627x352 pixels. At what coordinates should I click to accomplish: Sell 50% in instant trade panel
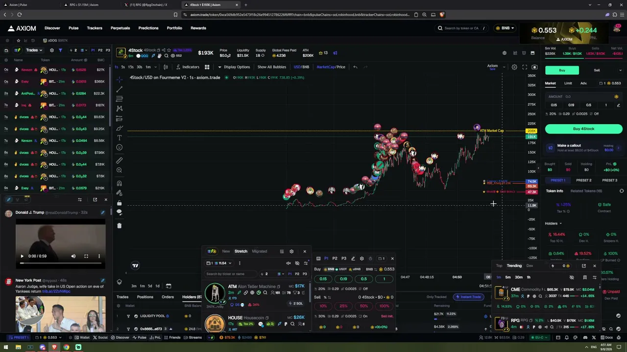click(363, 306)
